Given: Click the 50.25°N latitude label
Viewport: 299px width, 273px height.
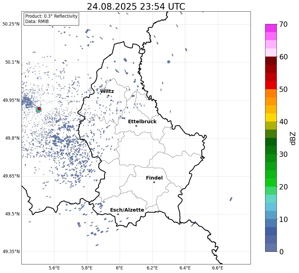Looking at the screenshot, I should pos(11,24).
